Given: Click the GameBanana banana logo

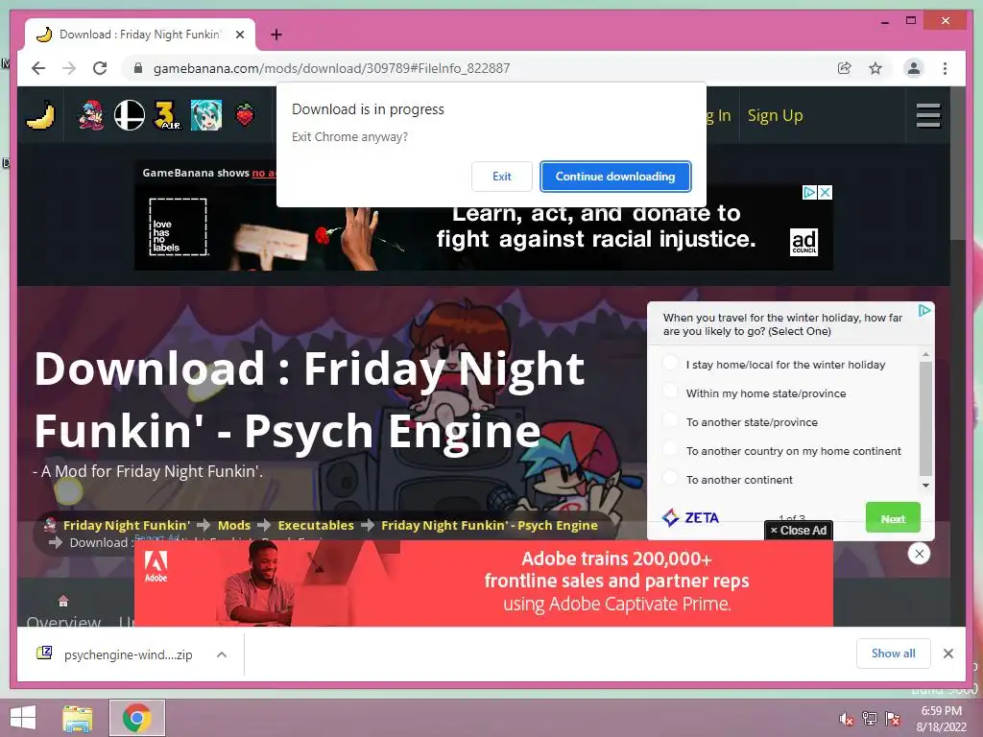Looking at the screenshot, I should pos(40,115).
